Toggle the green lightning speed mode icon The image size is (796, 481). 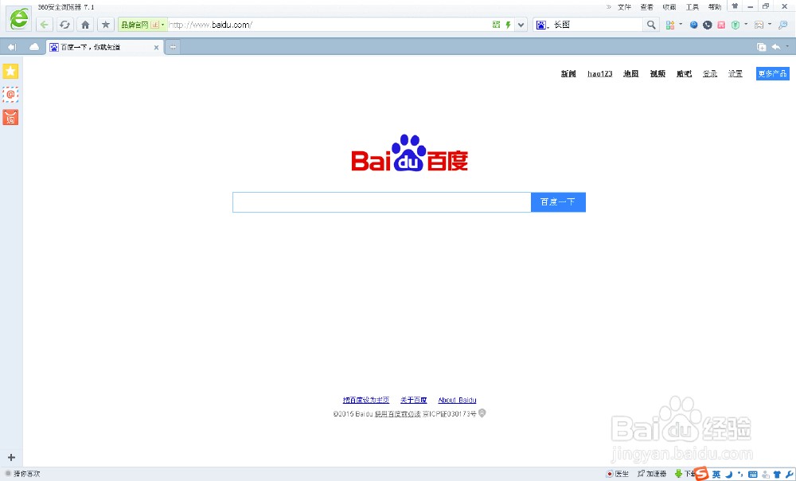coord(508,25)
